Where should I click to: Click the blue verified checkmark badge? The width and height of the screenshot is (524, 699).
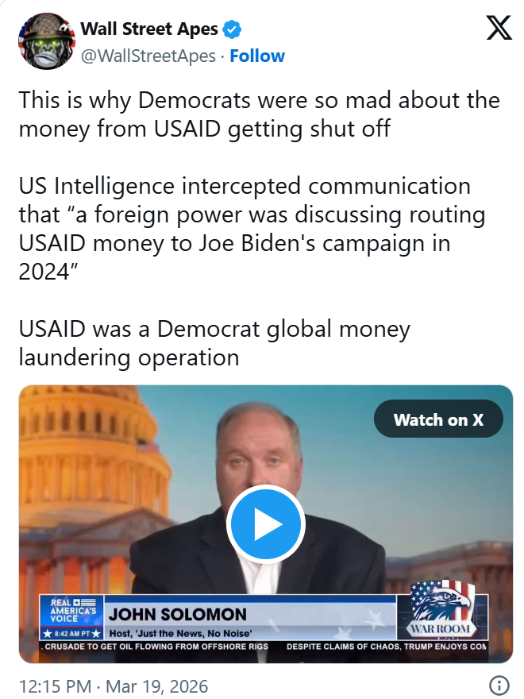233,30
